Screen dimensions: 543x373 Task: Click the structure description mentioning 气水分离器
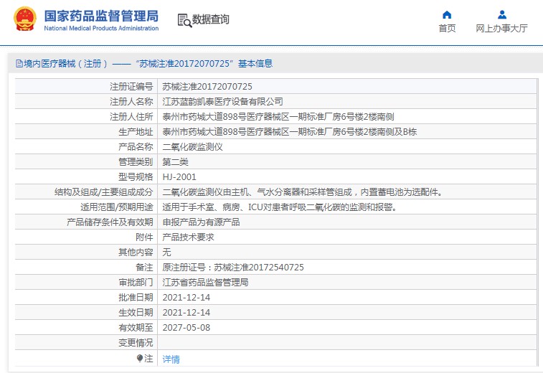tap(303, 192)
